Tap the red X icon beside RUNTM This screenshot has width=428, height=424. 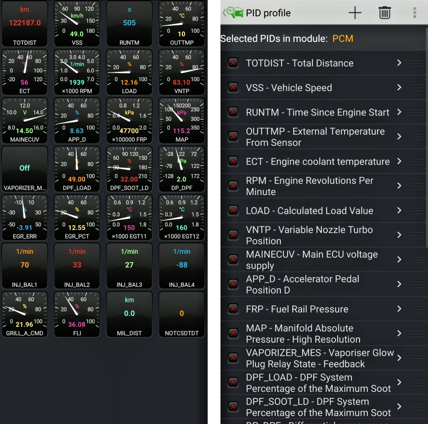[233, 113]
